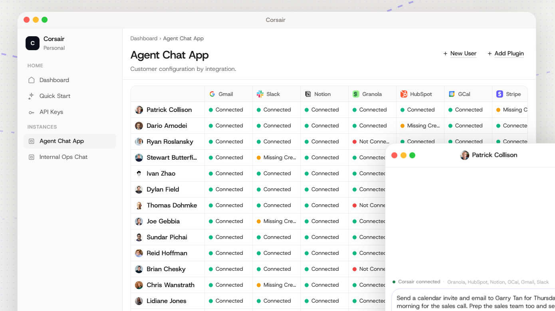Click the Quick Start sparkle icon
555x311 pixels.
coord(31,96)
